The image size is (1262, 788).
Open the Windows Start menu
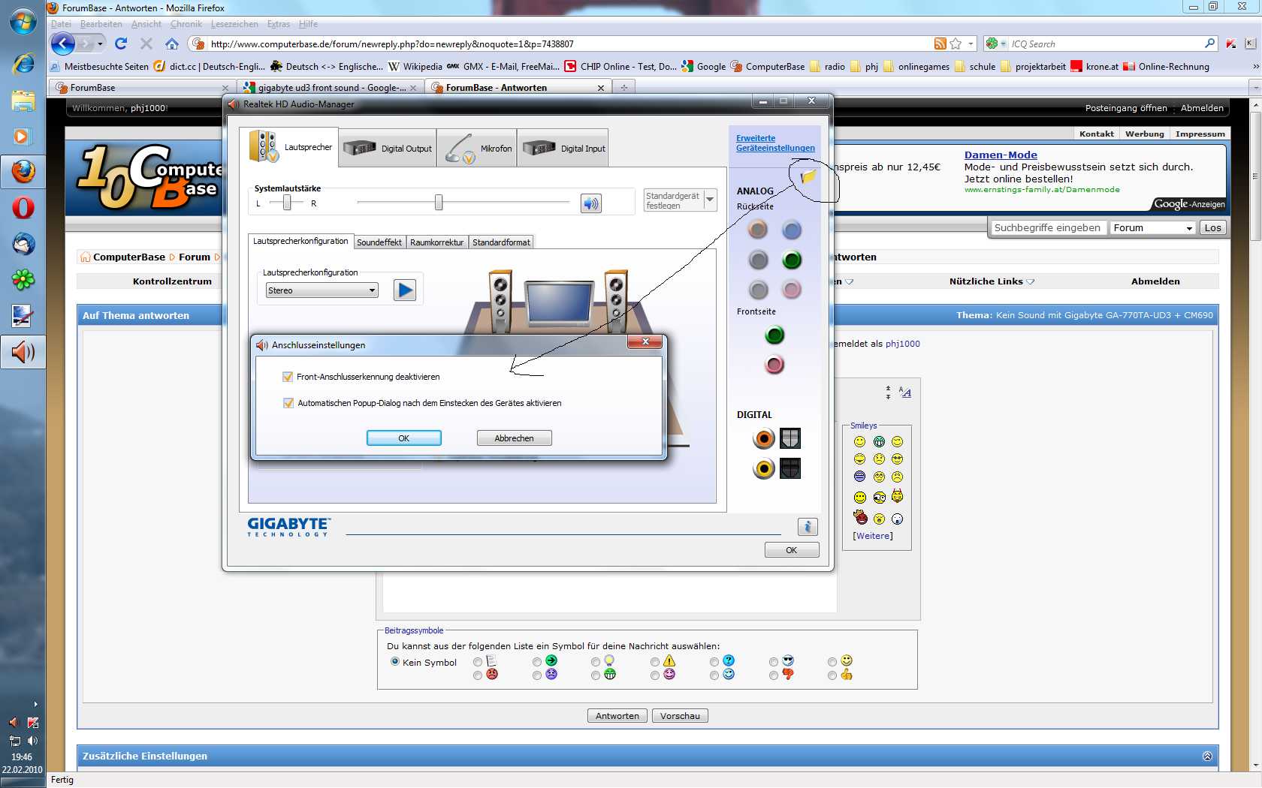coord(23,21)
